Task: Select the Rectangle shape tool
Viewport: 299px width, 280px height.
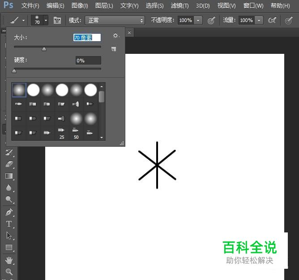Action: click(9, 247)
